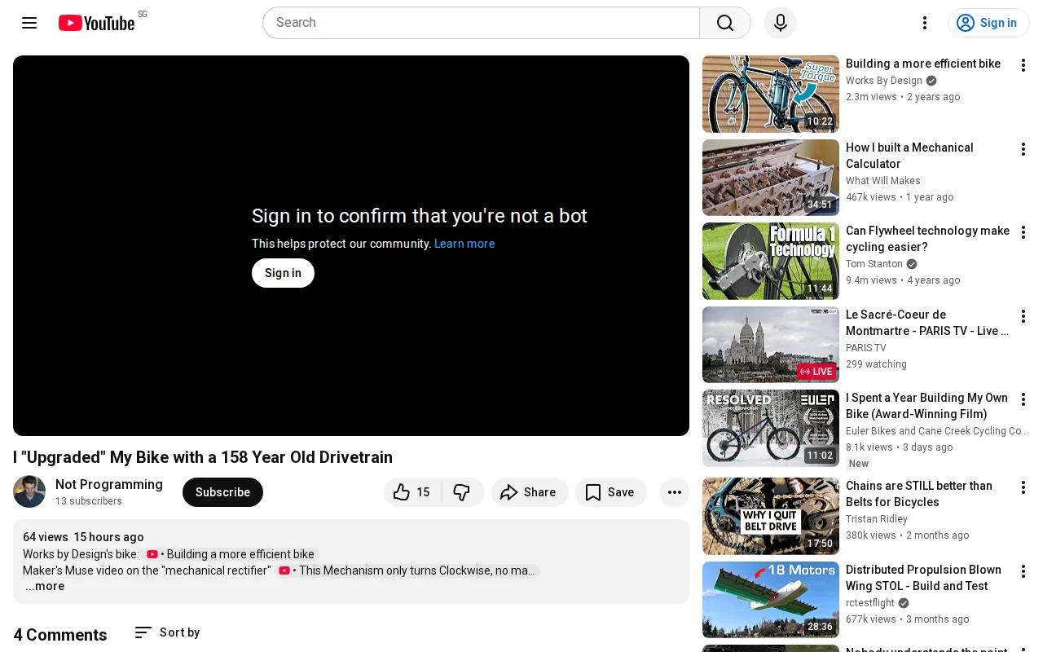Open the Not Programming channel avatar
This screenshot has height=652, width=1043.
coord(29,491)
